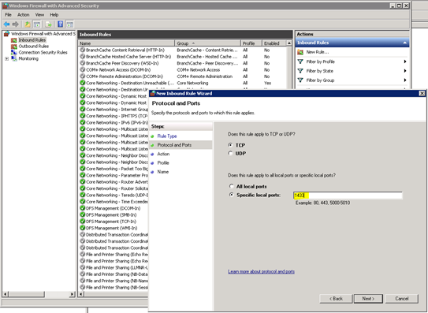Viewport: 428px width, 313px height.
Task: Click the Back button in the wizard
Action: [x=336, y=299]
